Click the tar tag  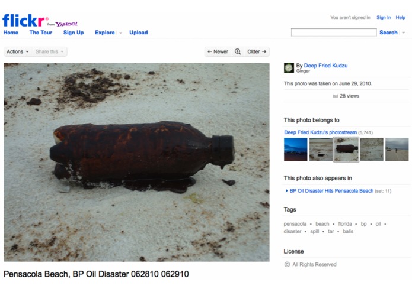point(331,231)
